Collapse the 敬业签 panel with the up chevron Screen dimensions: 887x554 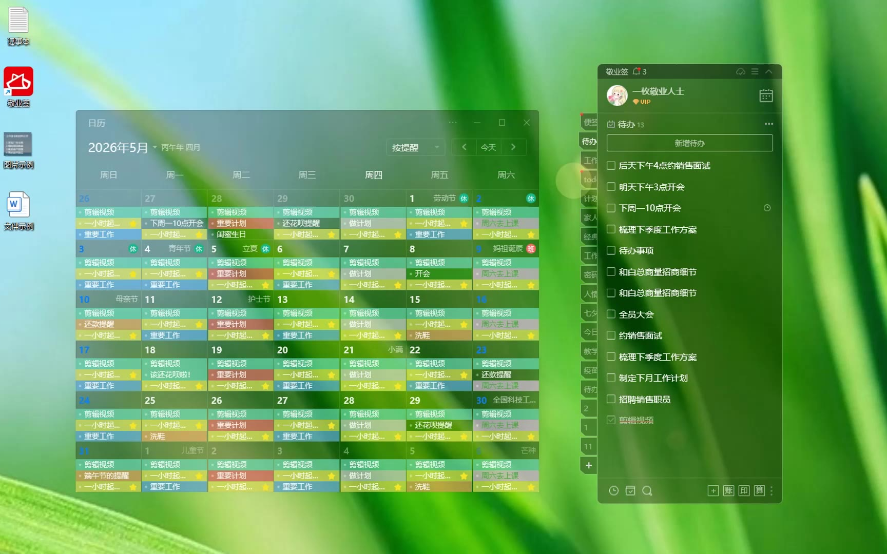point(768,72)
